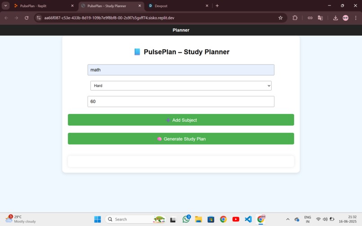
Task: Open a new browser tab
Action: pos(217,6)
